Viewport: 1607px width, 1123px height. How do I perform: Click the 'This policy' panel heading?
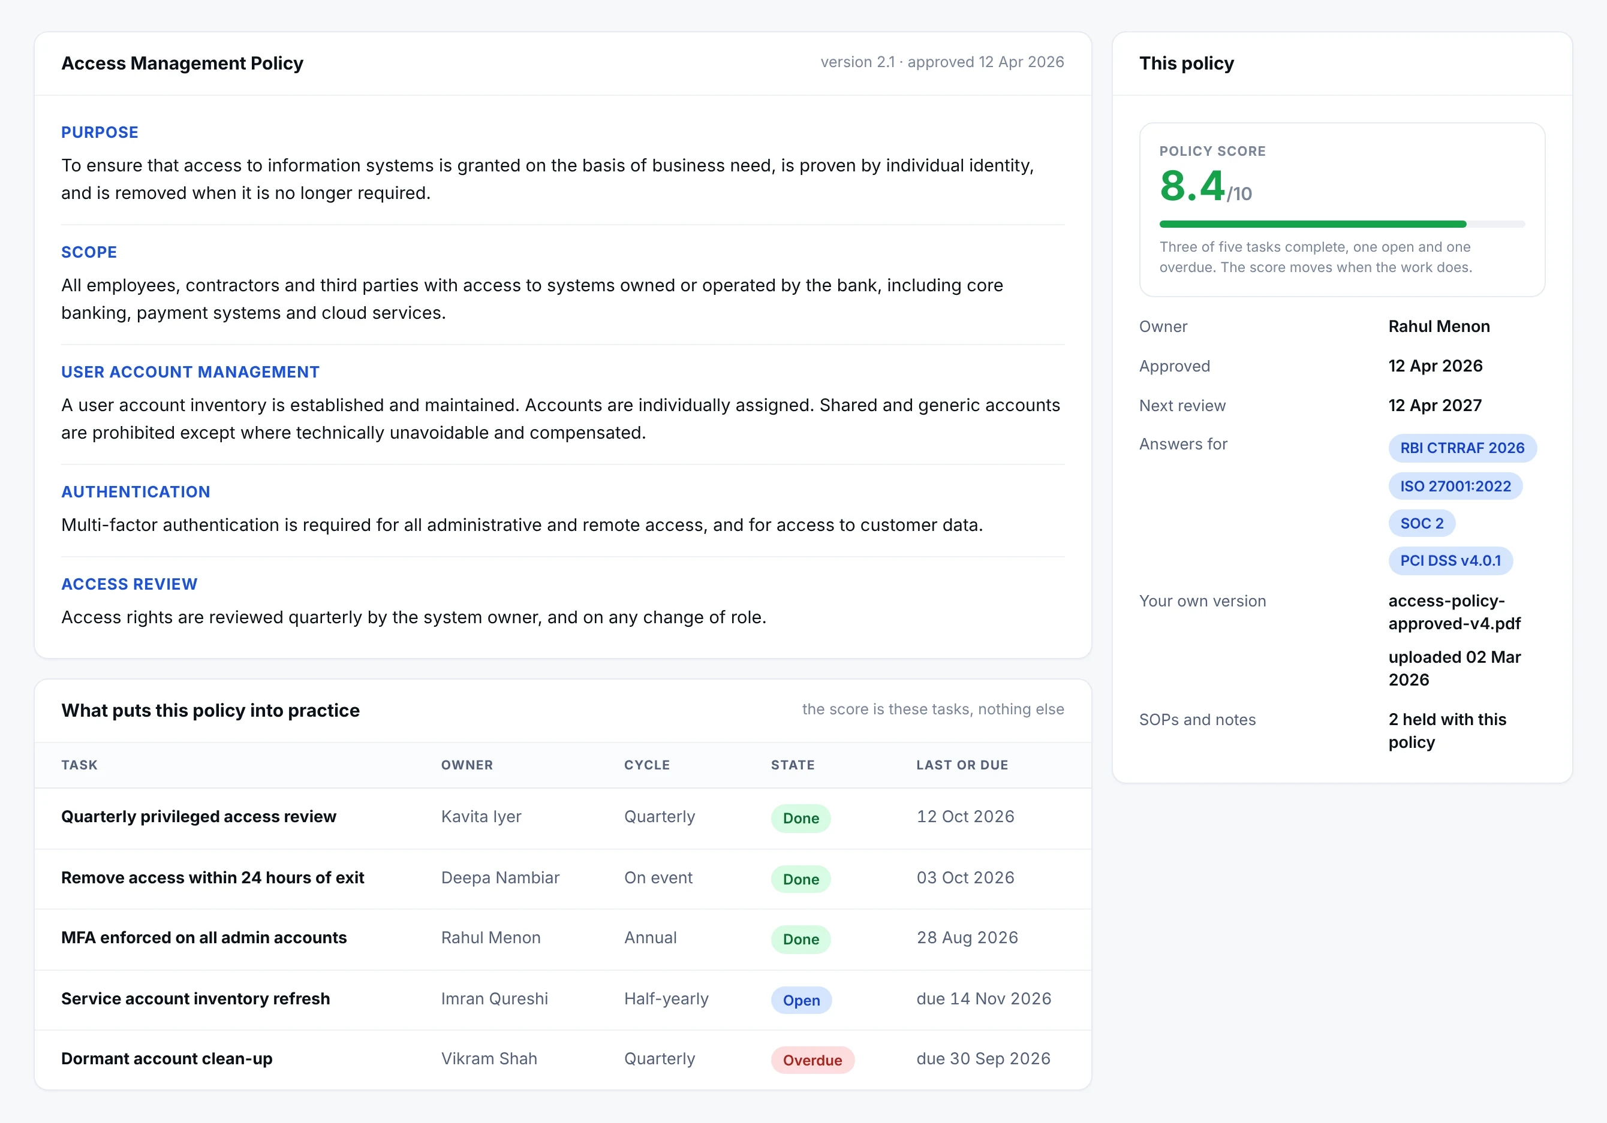click(1185, 63)
